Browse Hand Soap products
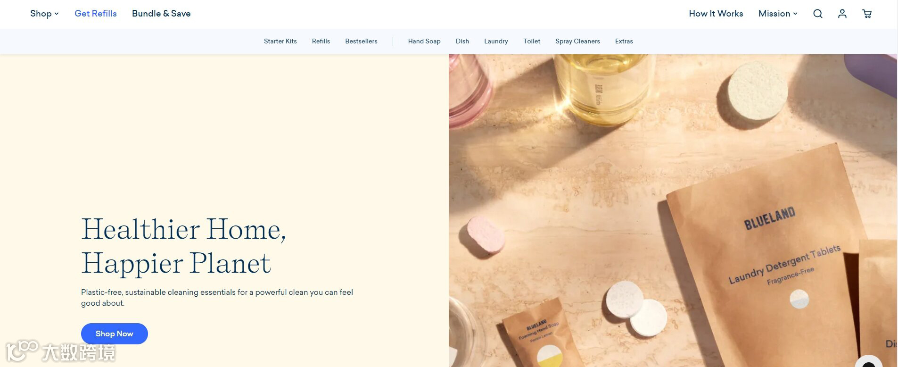 pos(424,42)
